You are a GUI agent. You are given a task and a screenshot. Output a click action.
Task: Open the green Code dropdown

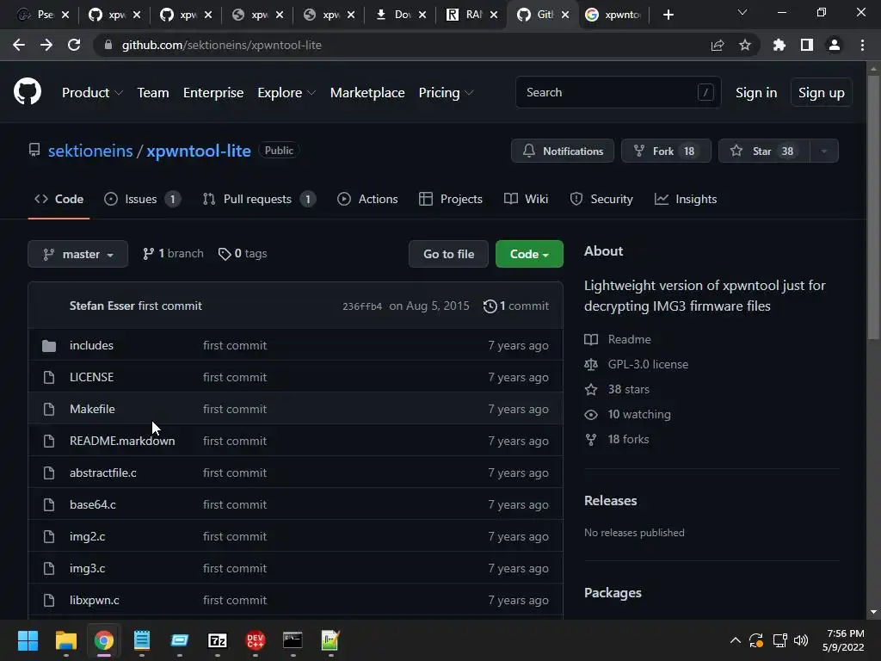pyautogui.click(x=529, y=254)
